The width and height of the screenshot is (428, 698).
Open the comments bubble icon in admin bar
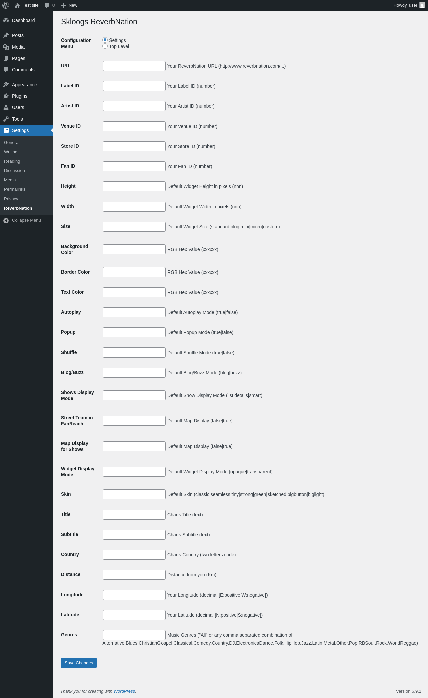coord(47,5)
